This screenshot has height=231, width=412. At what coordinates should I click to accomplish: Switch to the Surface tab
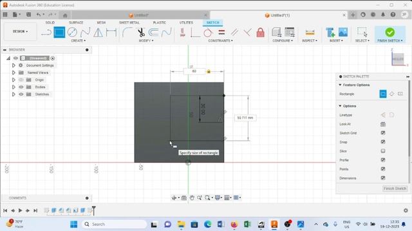tap(76, 23)
